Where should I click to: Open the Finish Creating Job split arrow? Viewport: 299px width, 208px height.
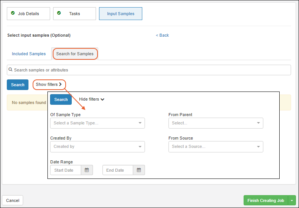(292, 200)
